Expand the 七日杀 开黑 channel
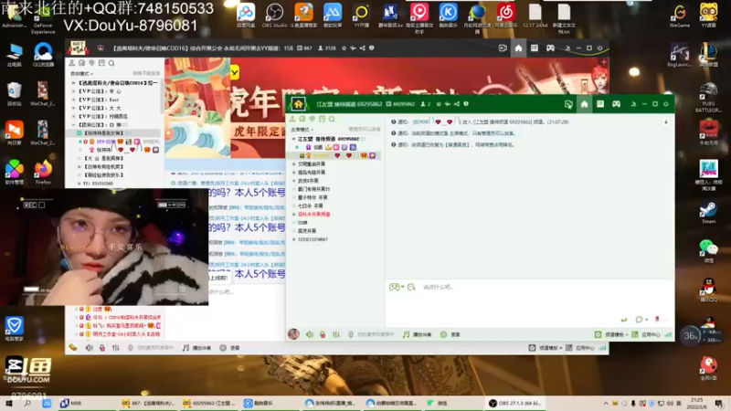Viewport: 731px width, 411px height. (x=293, y=206)
